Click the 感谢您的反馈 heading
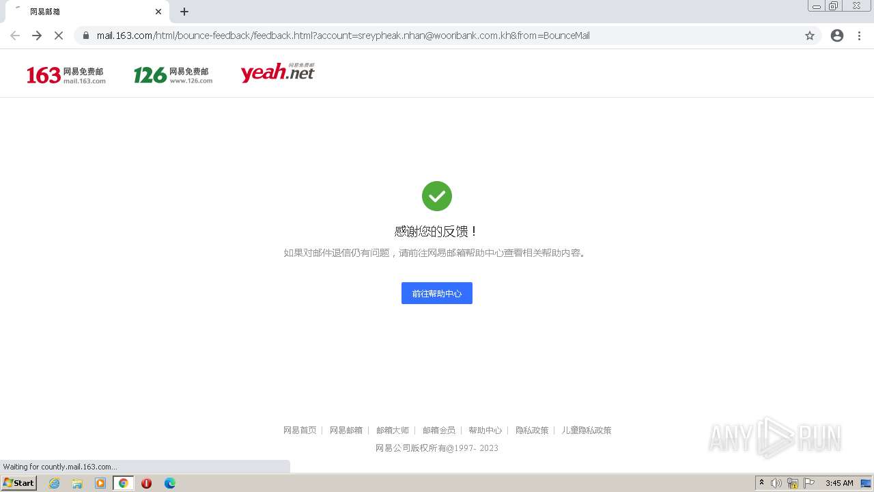Viewport: 874px width, 492px height. tap(437, 232)
